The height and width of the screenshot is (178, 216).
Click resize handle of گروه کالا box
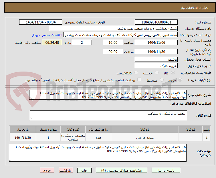[x=31, y=119]
